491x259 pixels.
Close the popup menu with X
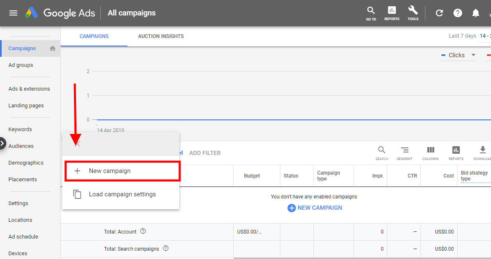point(77,144)
